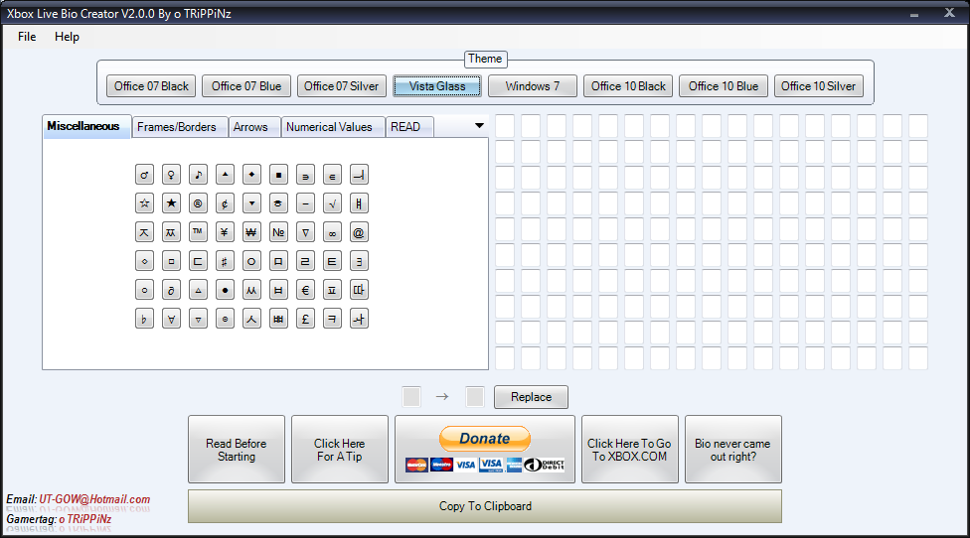Apply the Office 07 Blue theme

coord(246,85)
